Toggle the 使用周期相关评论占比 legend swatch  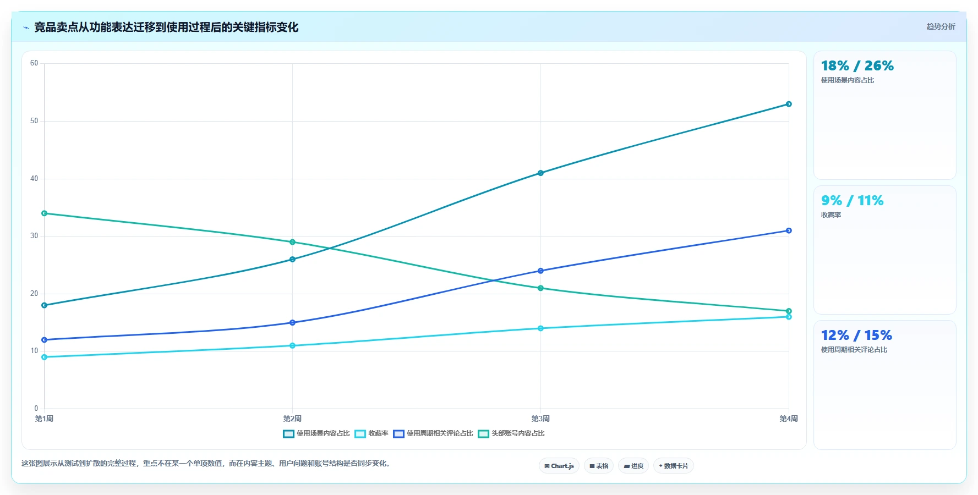click(x=398, y=433)
